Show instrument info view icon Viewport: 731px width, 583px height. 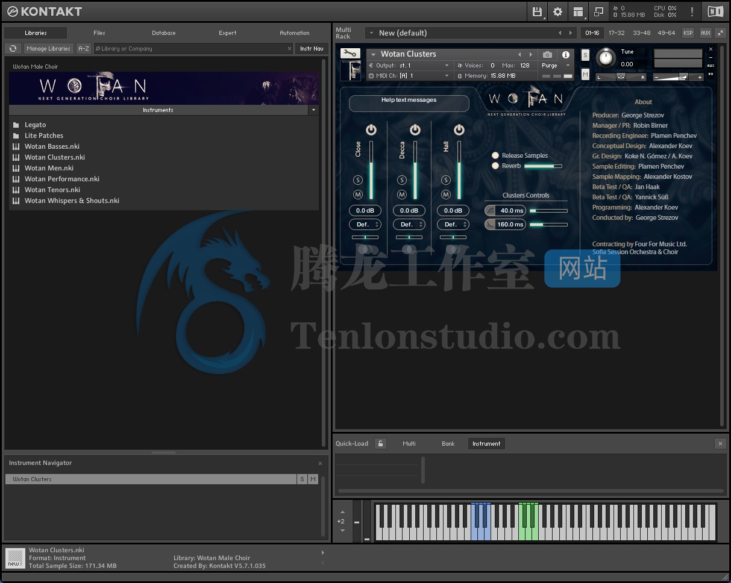click(565, 54)
